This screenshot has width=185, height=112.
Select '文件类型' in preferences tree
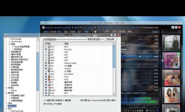(x=12, y=106)
